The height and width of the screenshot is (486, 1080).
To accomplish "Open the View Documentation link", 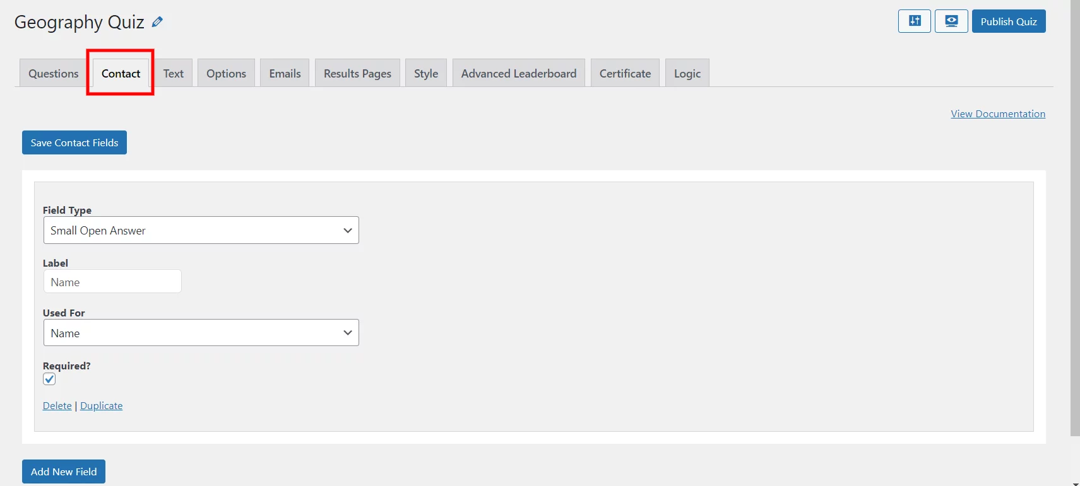I will [998, 113].
